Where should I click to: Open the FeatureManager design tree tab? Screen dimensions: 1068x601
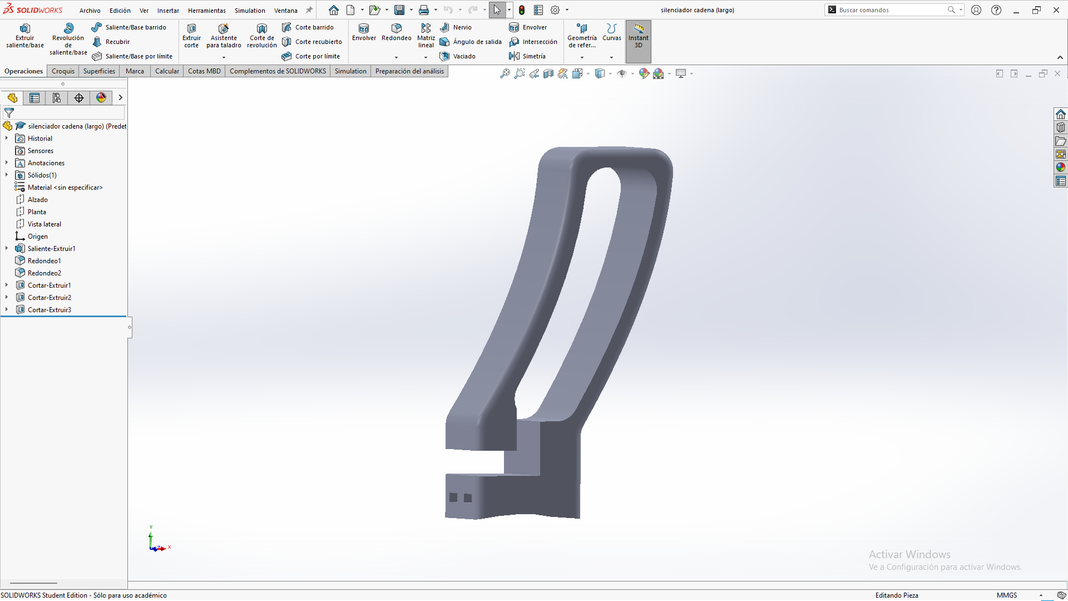point(12,98)
